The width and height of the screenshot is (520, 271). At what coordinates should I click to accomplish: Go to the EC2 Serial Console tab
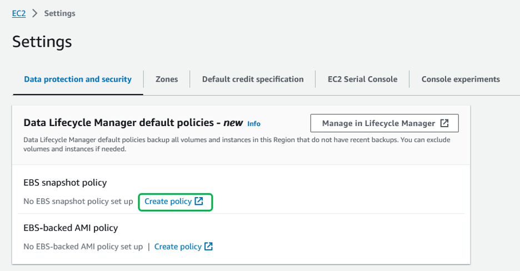[362, 79]
